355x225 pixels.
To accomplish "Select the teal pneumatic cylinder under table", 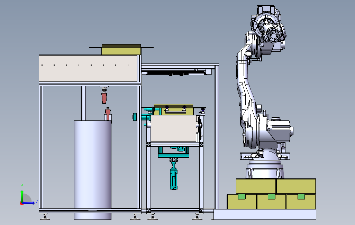I will coord(174,178).
